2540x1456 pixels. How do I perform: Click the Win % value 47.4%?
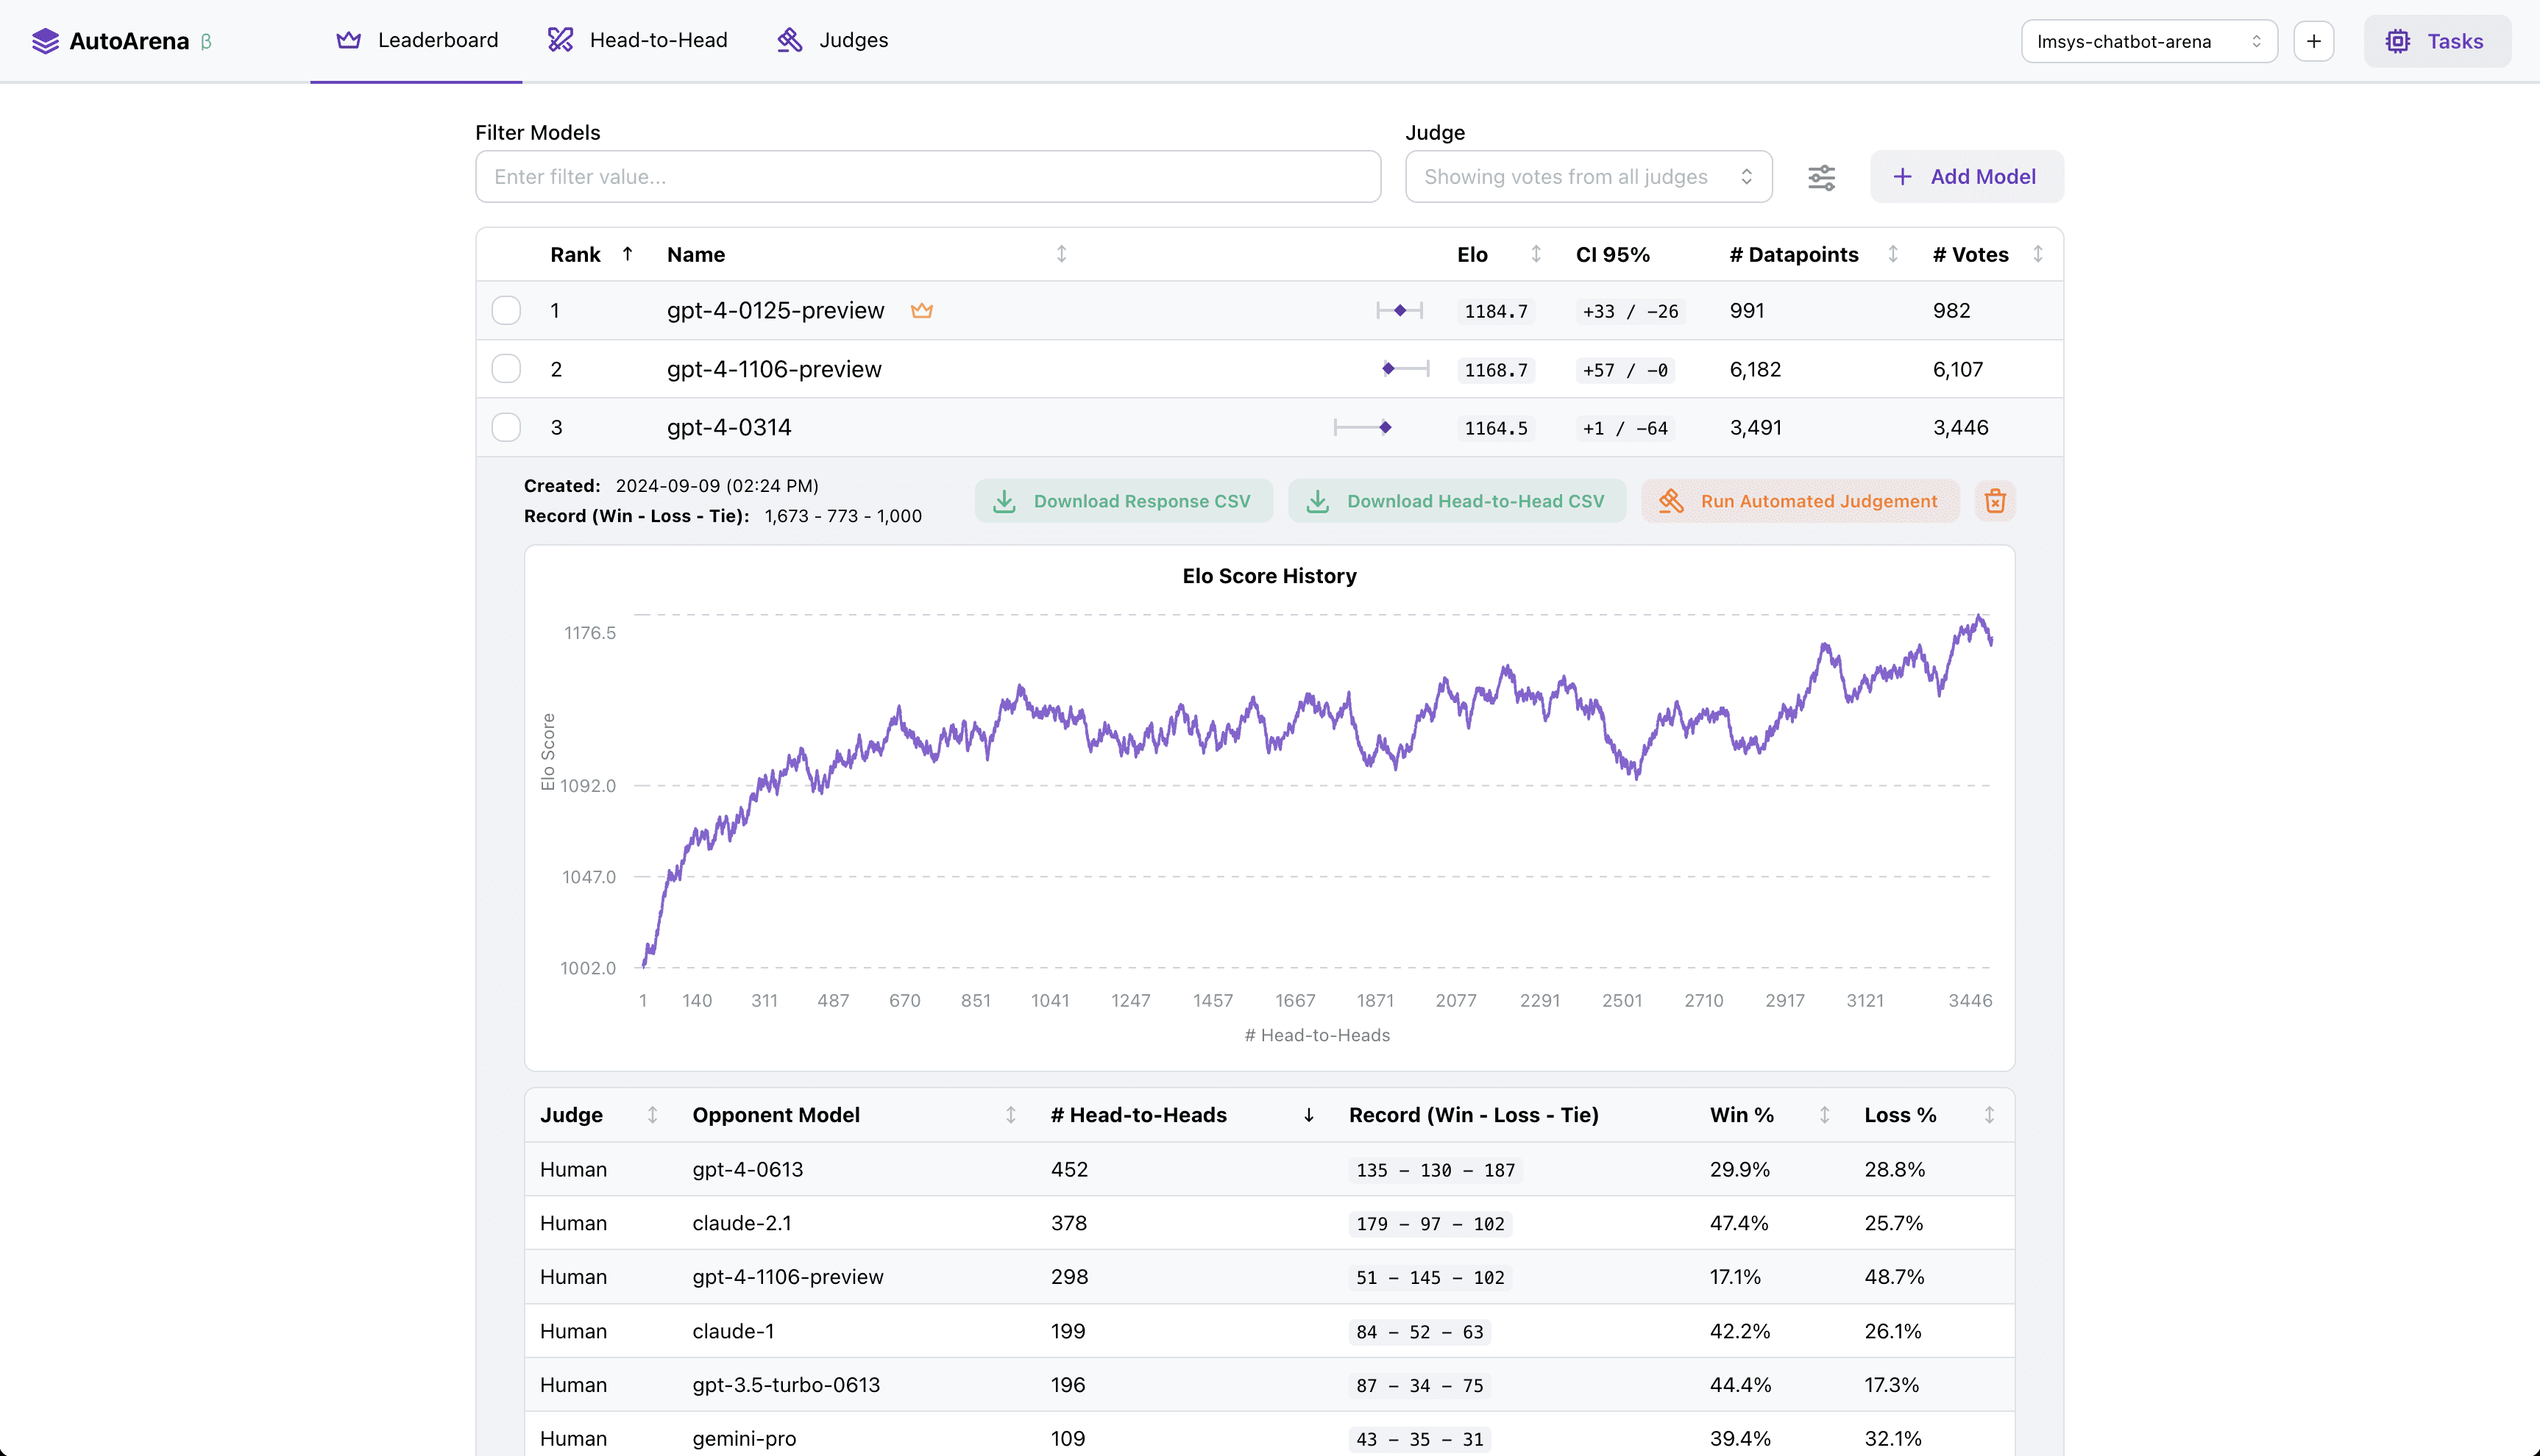click(x=1739, y=1223)
